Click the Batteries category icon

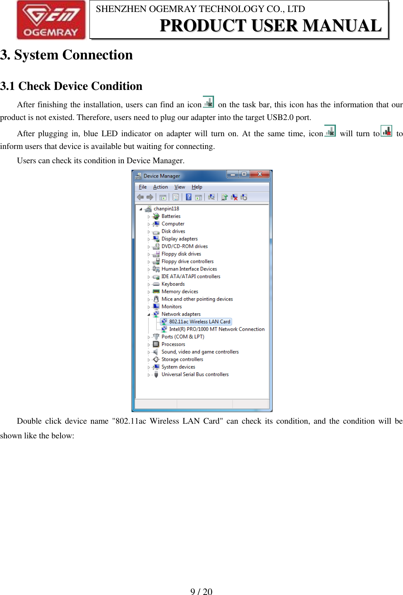tap(156, 216)
